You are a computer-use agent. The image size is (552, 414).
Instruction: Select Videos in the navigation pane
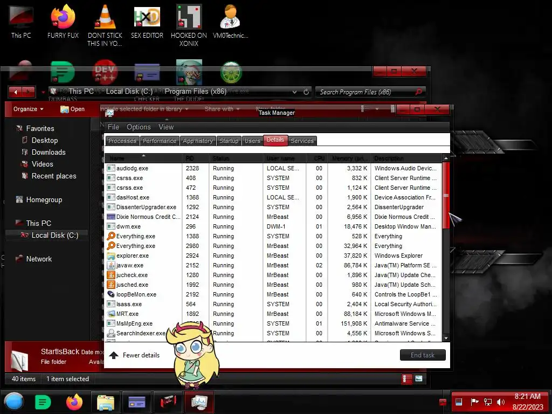click(42, 164)
